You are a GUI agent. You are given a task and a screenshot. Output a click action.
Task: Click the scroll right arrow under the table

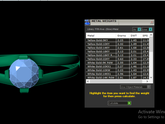[147, 81]
